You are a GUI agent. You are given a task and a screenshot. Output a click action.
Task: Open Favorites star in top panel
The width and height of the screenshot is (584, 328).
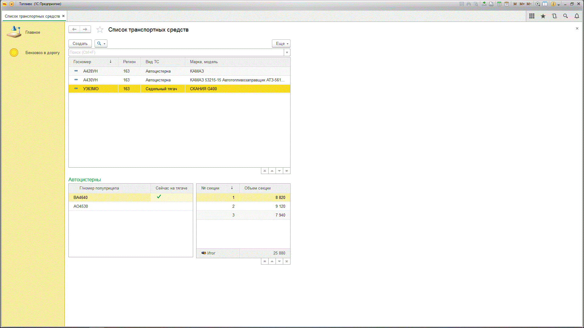[x=543, y=16]
